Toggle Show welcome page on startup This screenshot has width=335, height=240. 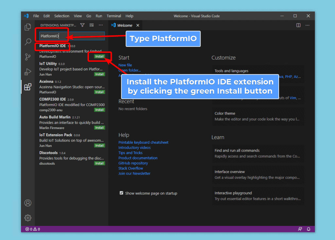pyautogui.click(x=121, y=193)
